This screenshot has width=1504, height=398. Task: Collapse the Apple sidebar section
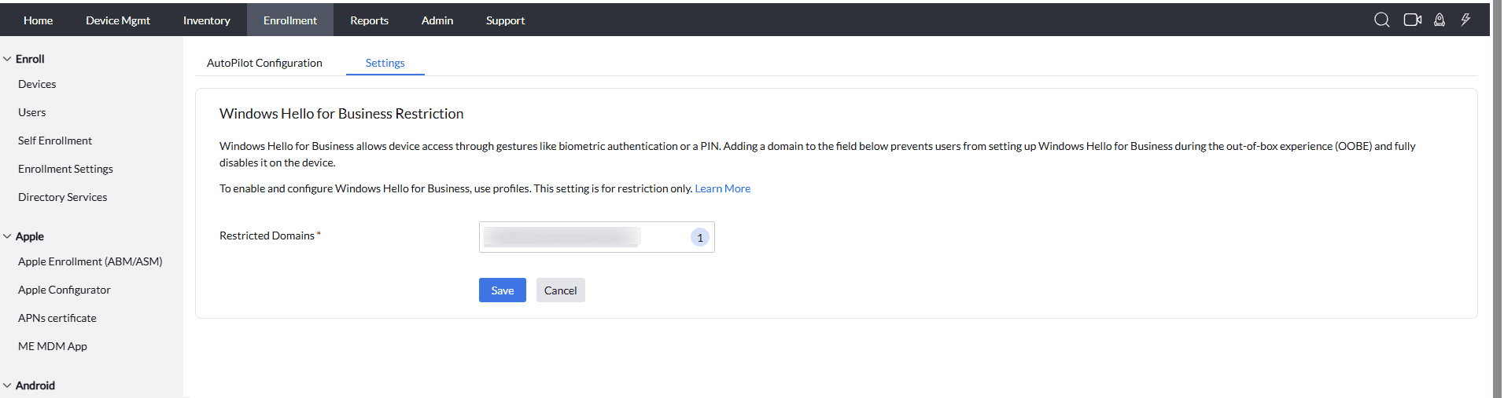(8, 236)
